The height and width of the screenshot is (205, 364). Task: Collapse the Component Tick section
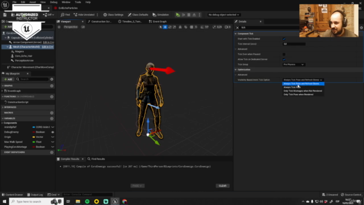[235, 34]
